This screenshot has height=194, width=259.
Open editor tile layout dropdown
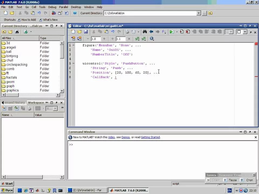[x=245, y=32]
